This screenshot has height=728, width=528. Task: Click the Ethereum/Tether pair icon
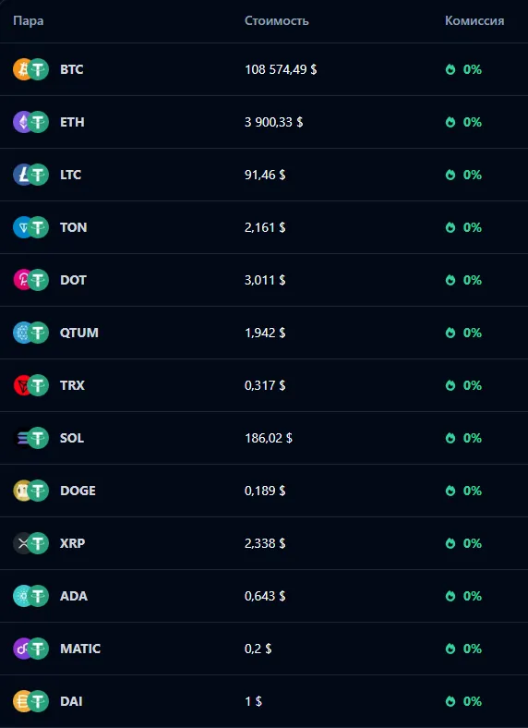(30, 122)
